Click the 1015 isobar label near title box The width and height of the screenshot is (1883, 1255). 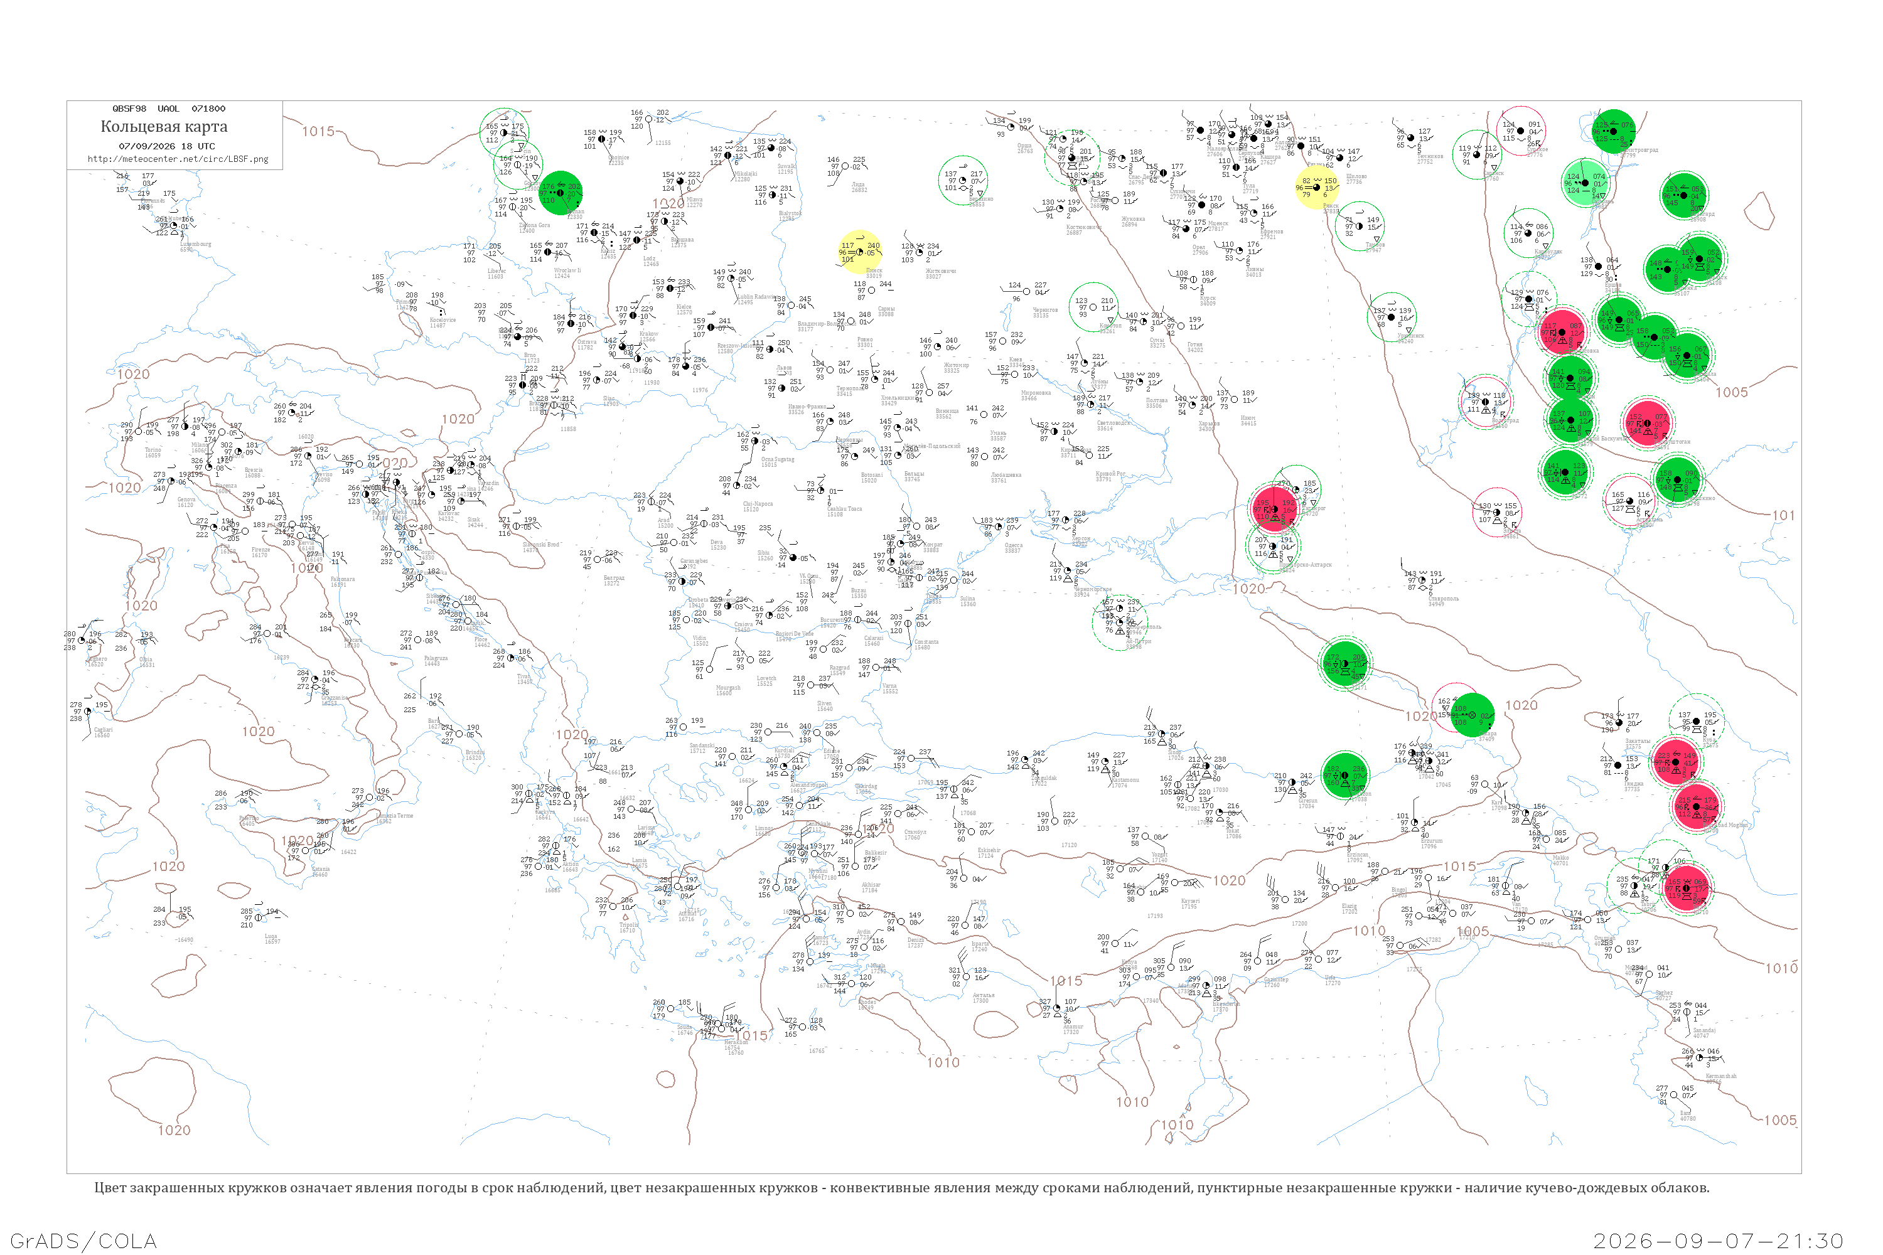pyautogui.click(x=318, y=131)
